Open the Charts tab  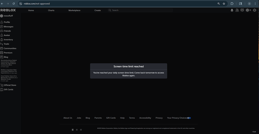(x=51, y=10)
